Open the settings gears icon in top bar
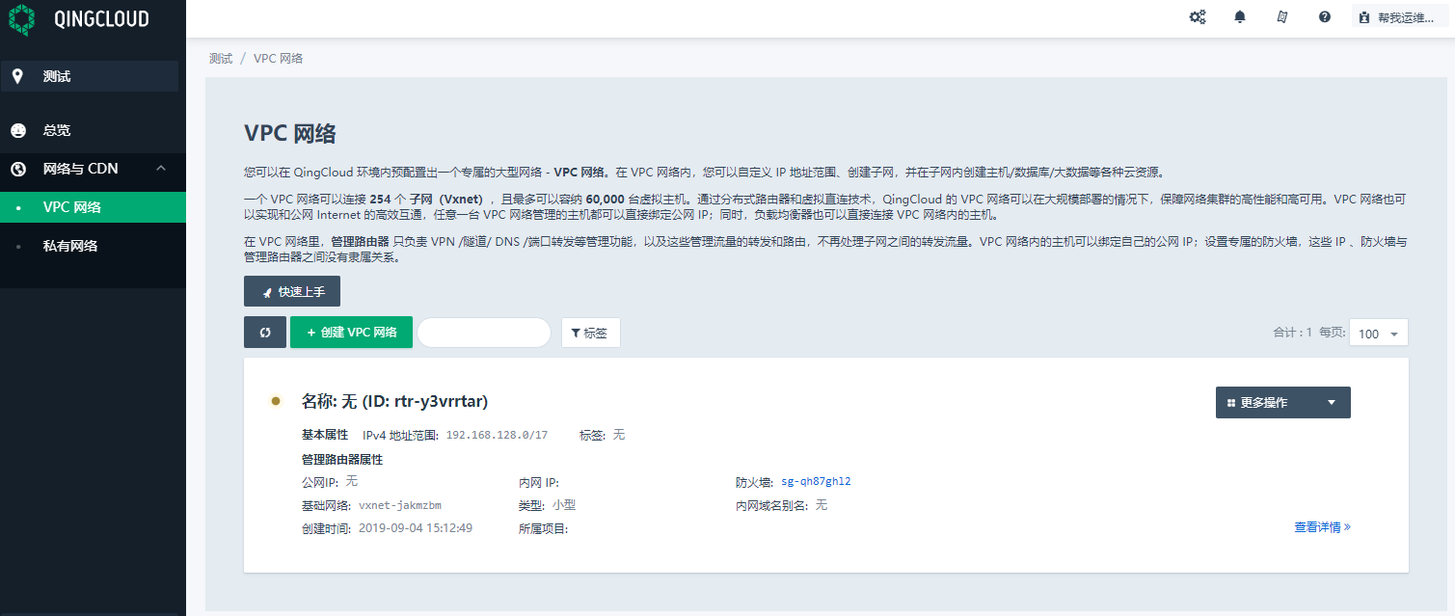The width and height of the screenshot is (1455, 616). (1198, 16)
